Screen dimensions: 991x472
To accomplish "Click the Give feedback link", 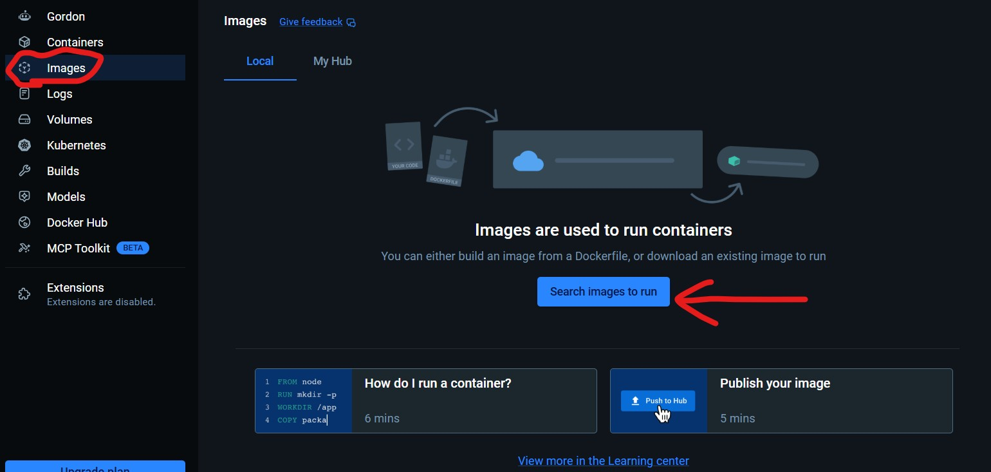I will 311,22.
